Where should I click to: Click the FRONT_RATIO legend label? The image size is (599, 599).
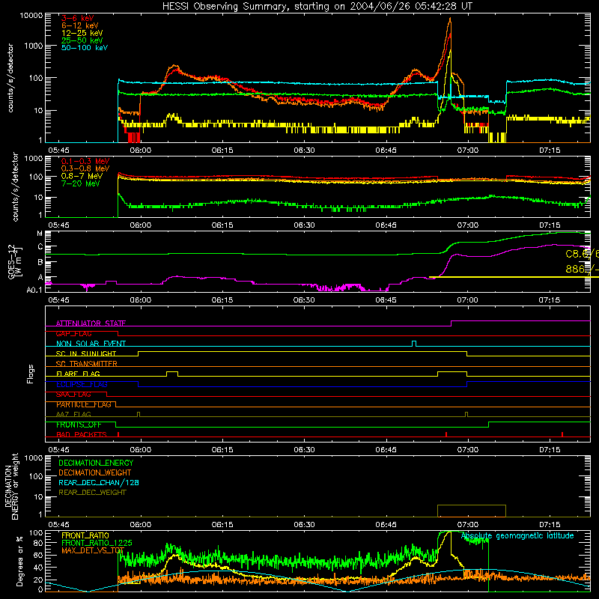point(85,535)
